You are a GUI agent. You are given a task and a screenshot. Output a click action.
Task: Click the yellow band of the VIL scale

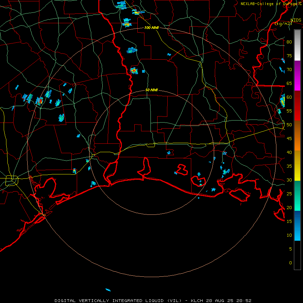[x=297, y=166]
